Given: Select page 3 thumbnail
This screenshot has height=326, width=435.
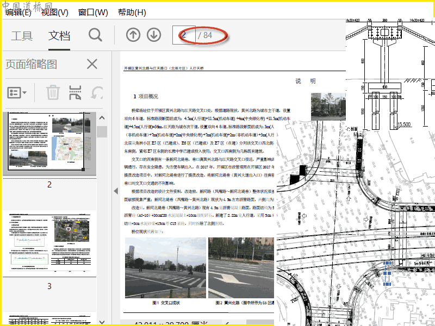Looking at the screenshot, I should (49, 243).
